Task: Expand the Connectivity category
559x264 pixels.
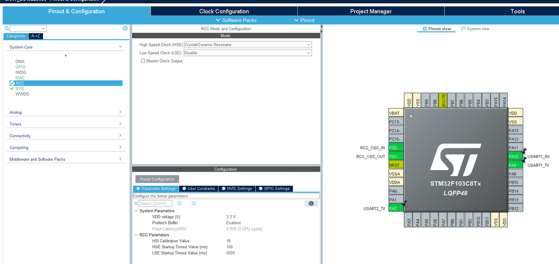Action: (65, 136)
